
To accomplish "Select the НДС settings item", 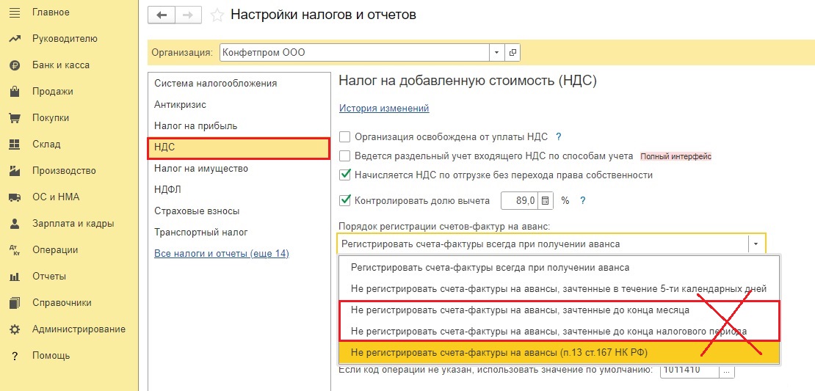I will pyautogui.click(x=239, y=148).
